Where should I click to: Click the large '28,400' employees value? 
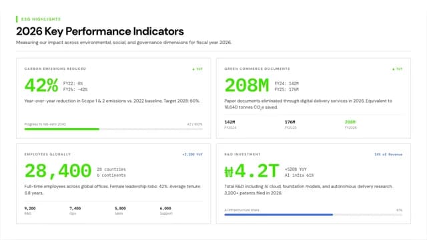coord(58,171)
